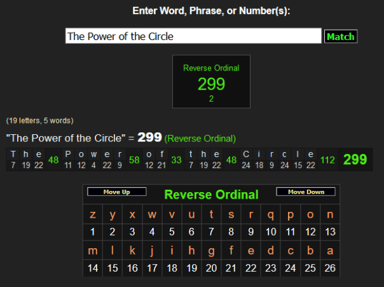The image size is (384, 287).
Task: Select the word sum 33 for 'of'
Action: pyautogui.click(x=176, y=160)
